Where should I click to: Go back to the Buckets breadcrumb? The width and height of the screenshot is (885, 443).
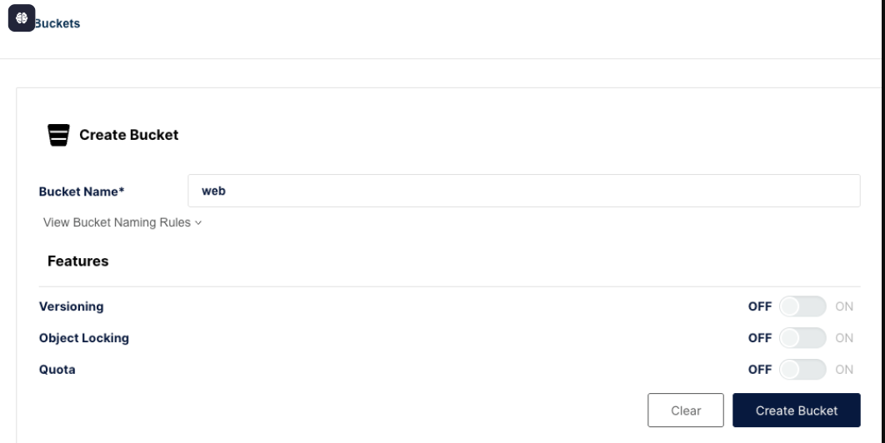[57, 23]
